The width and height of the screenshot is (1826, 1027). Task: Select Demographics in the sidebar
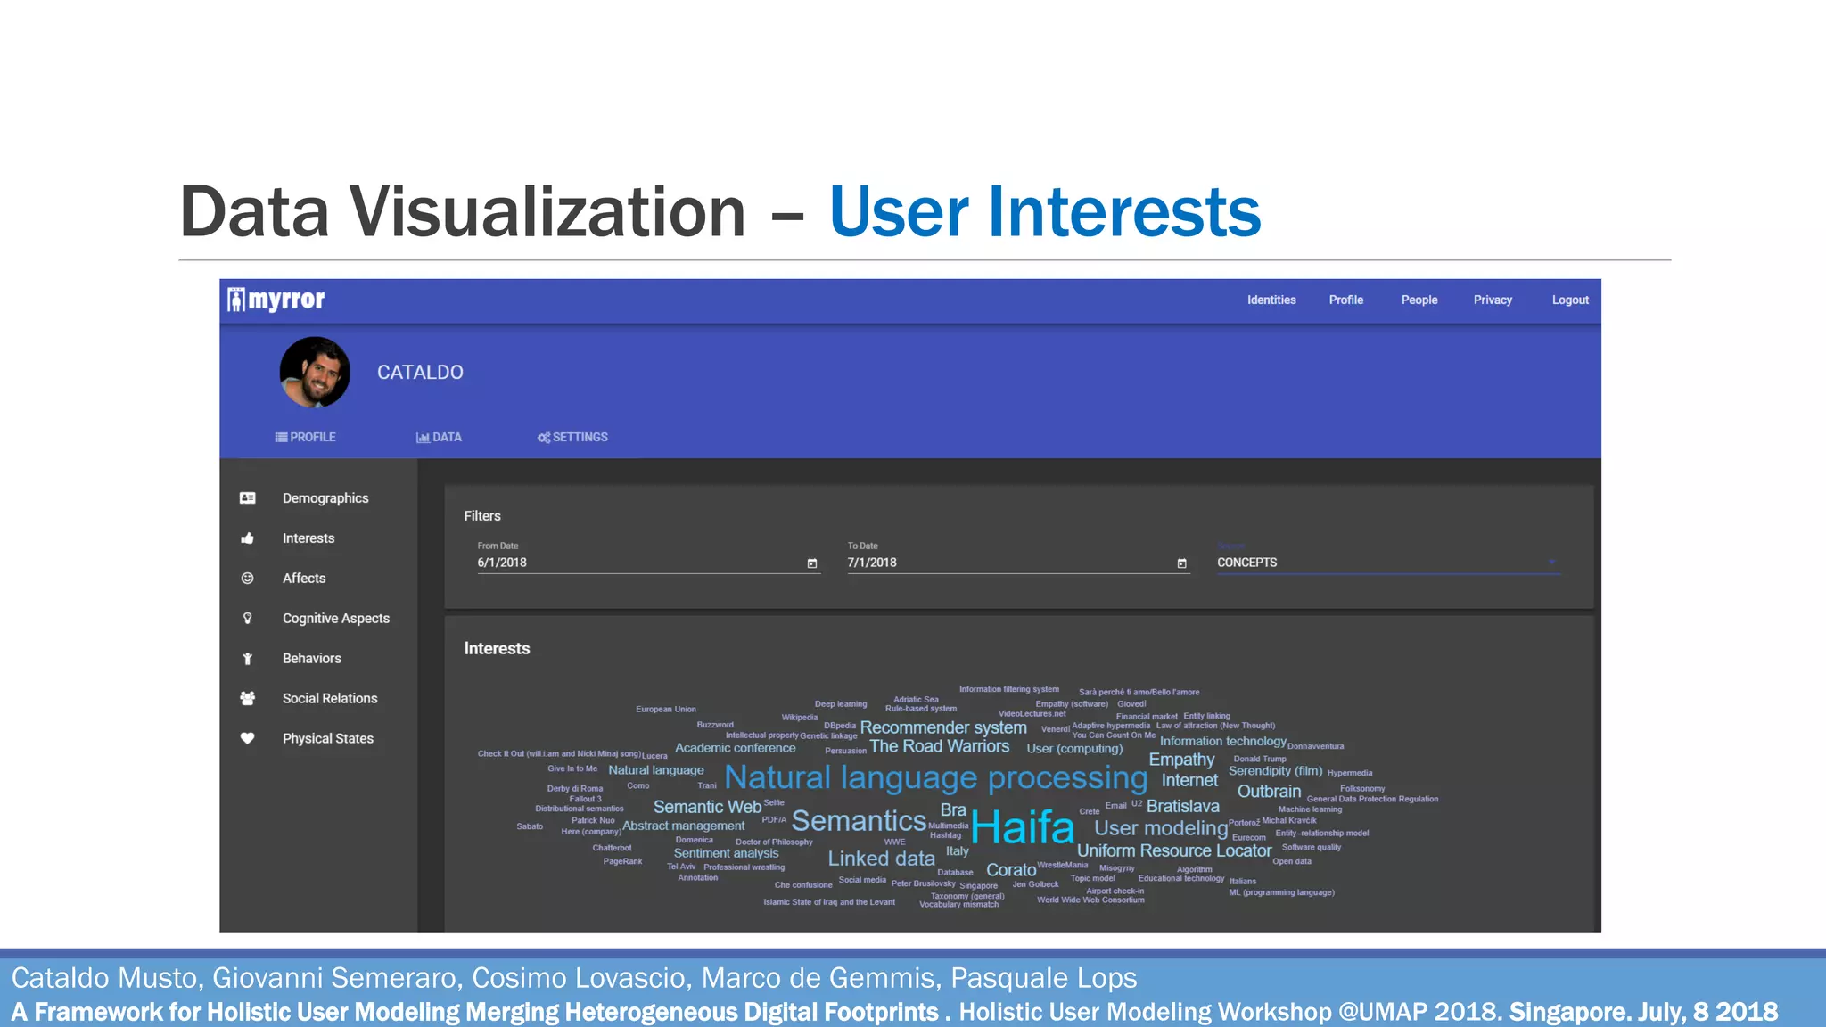tap(325, 498)
